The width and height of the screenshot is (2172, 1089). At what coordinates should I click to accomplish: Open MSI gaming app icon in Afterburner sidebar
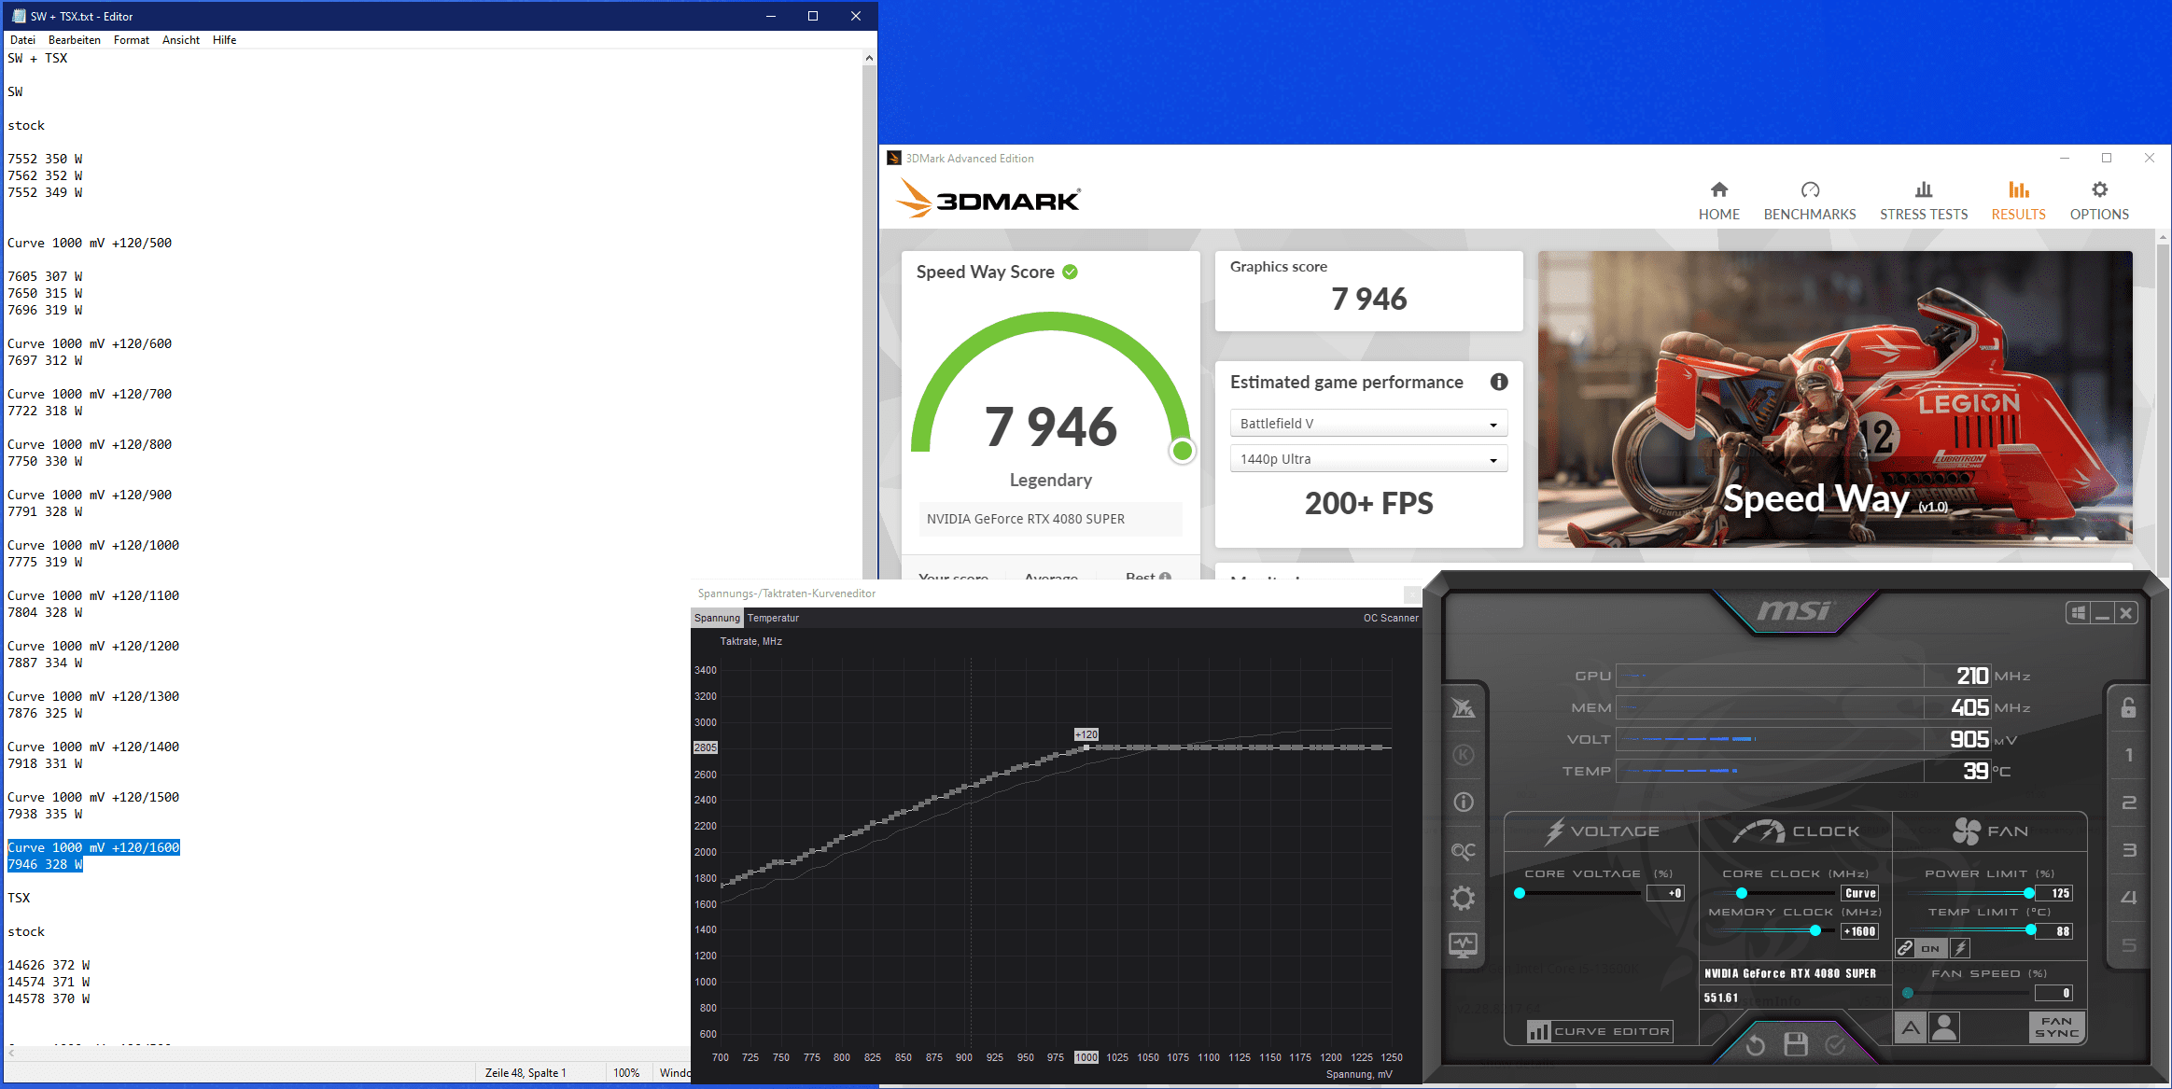tap(1464, 708)
